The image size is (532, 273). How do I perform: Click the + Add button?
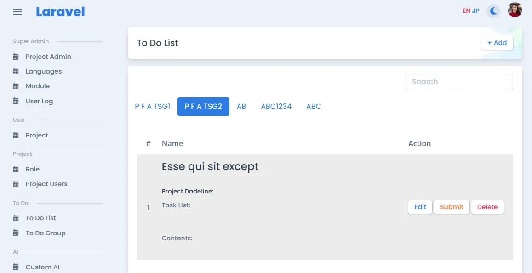coord(497,43)
